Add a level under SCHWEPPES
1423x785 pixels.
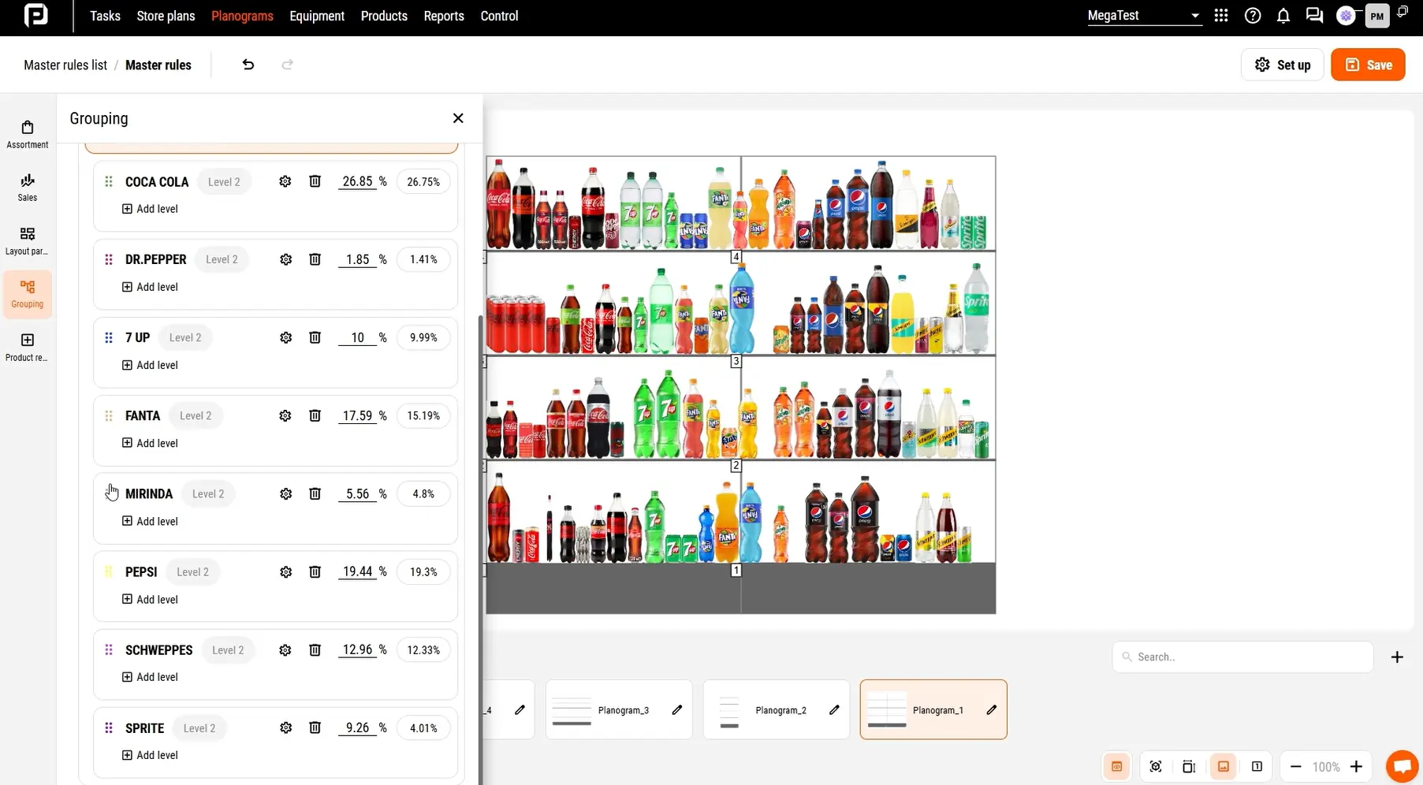150,677
